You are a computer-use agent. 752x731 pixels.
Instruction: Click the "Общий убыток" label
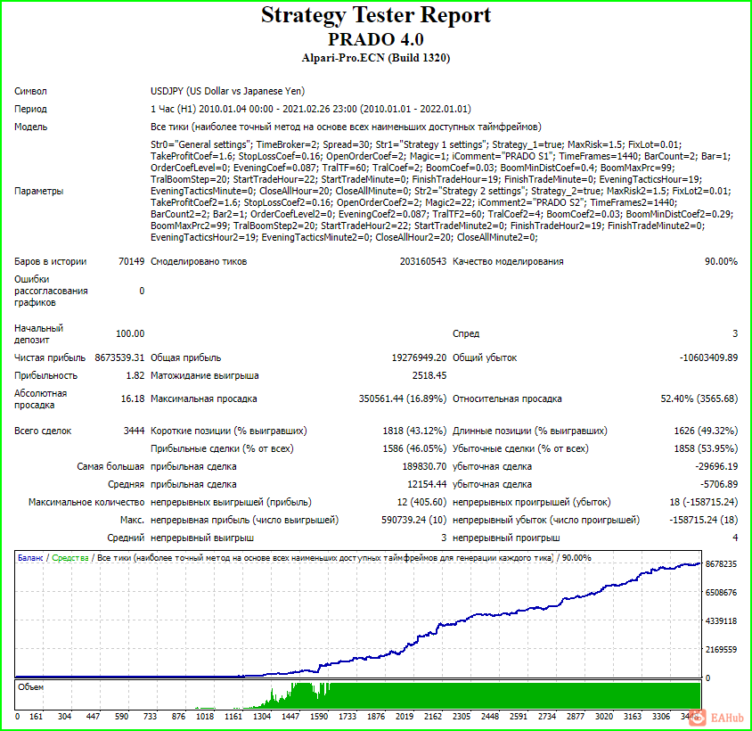coord(485,357)
